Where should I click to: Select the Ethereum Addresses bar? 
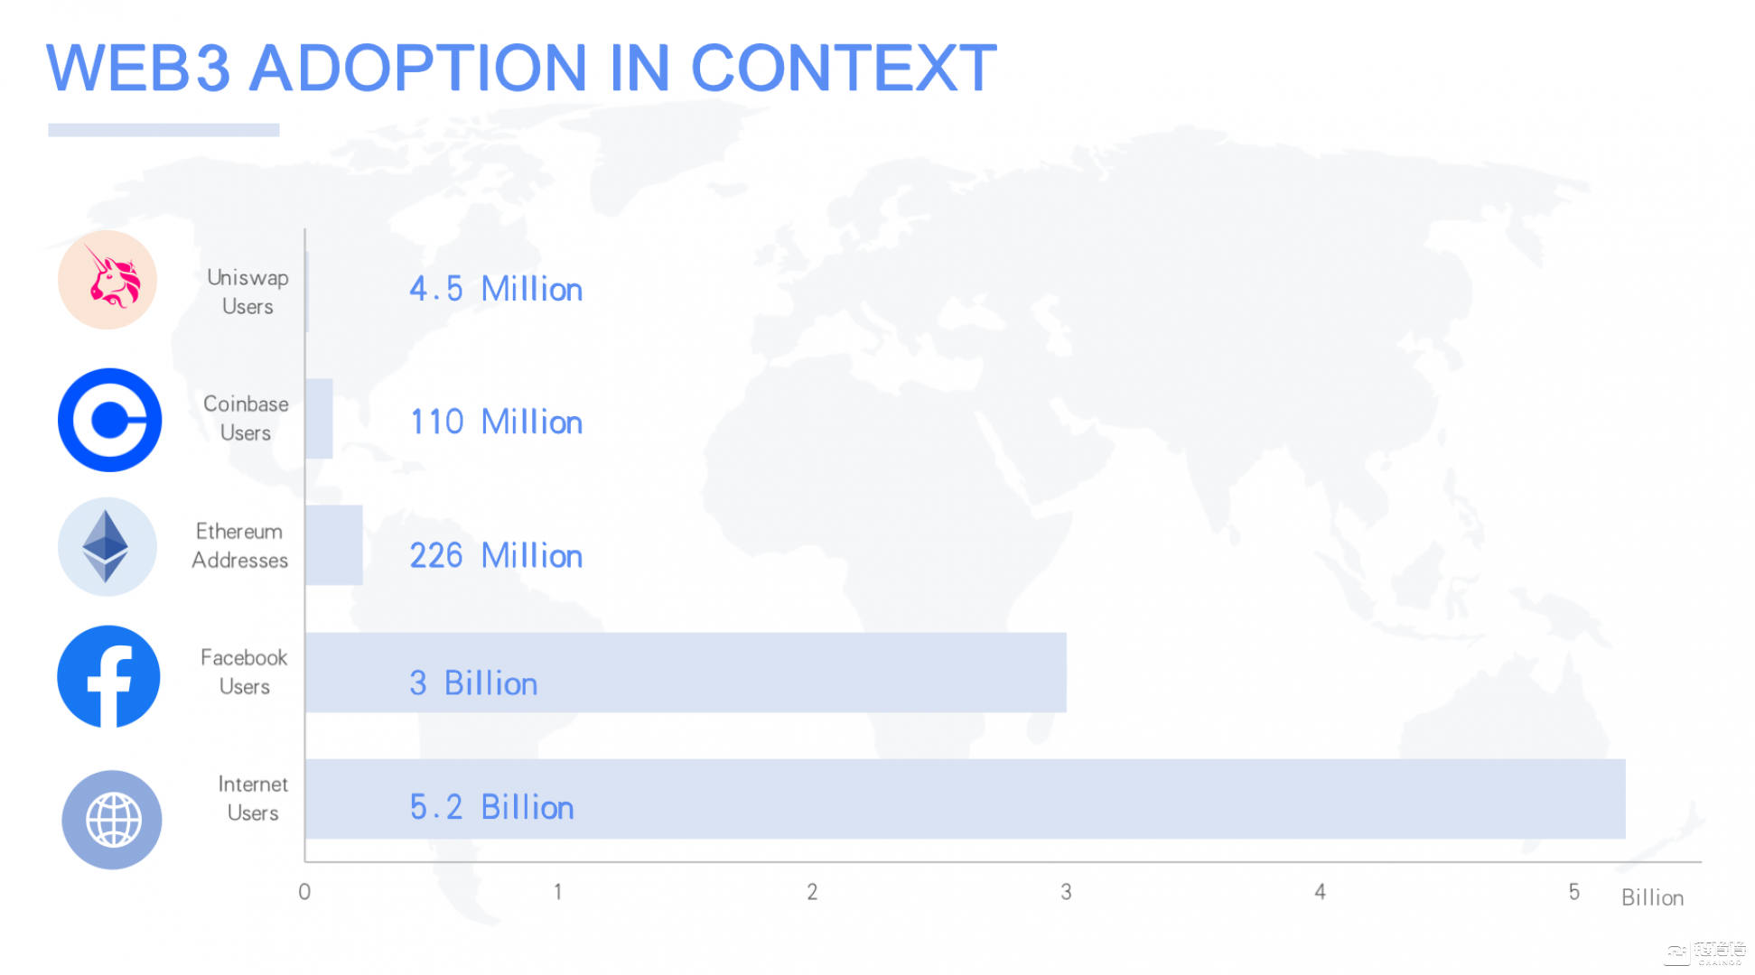[334, 545]
